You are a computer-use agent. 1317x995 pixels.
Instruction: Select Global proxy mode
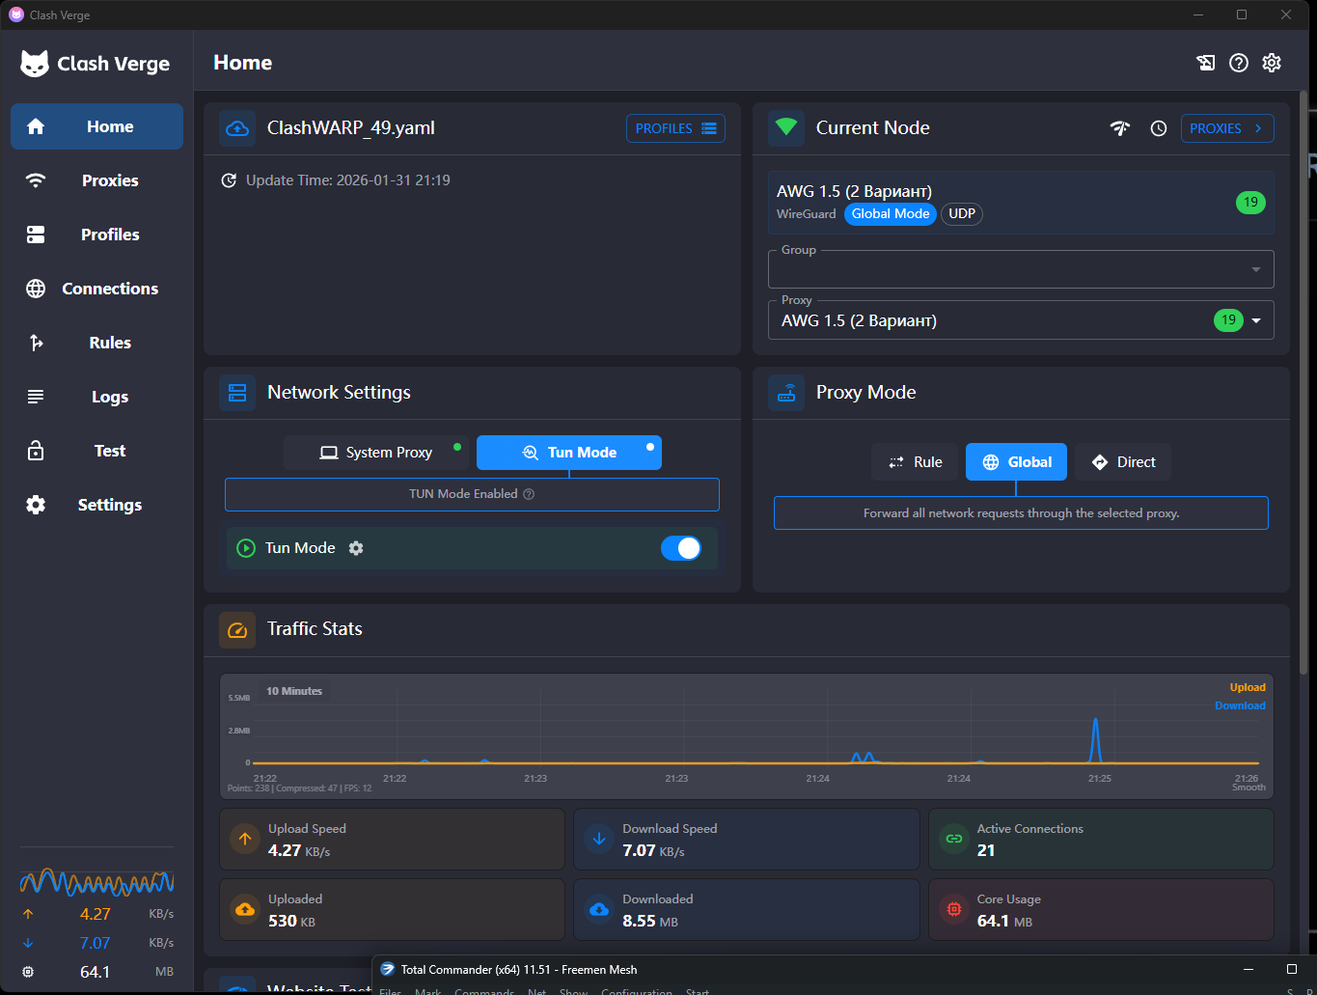(1016, 462)
